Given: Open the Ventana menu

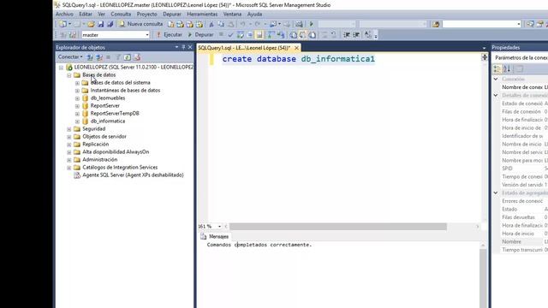Looking at the screenshot, I should point(232,14).
